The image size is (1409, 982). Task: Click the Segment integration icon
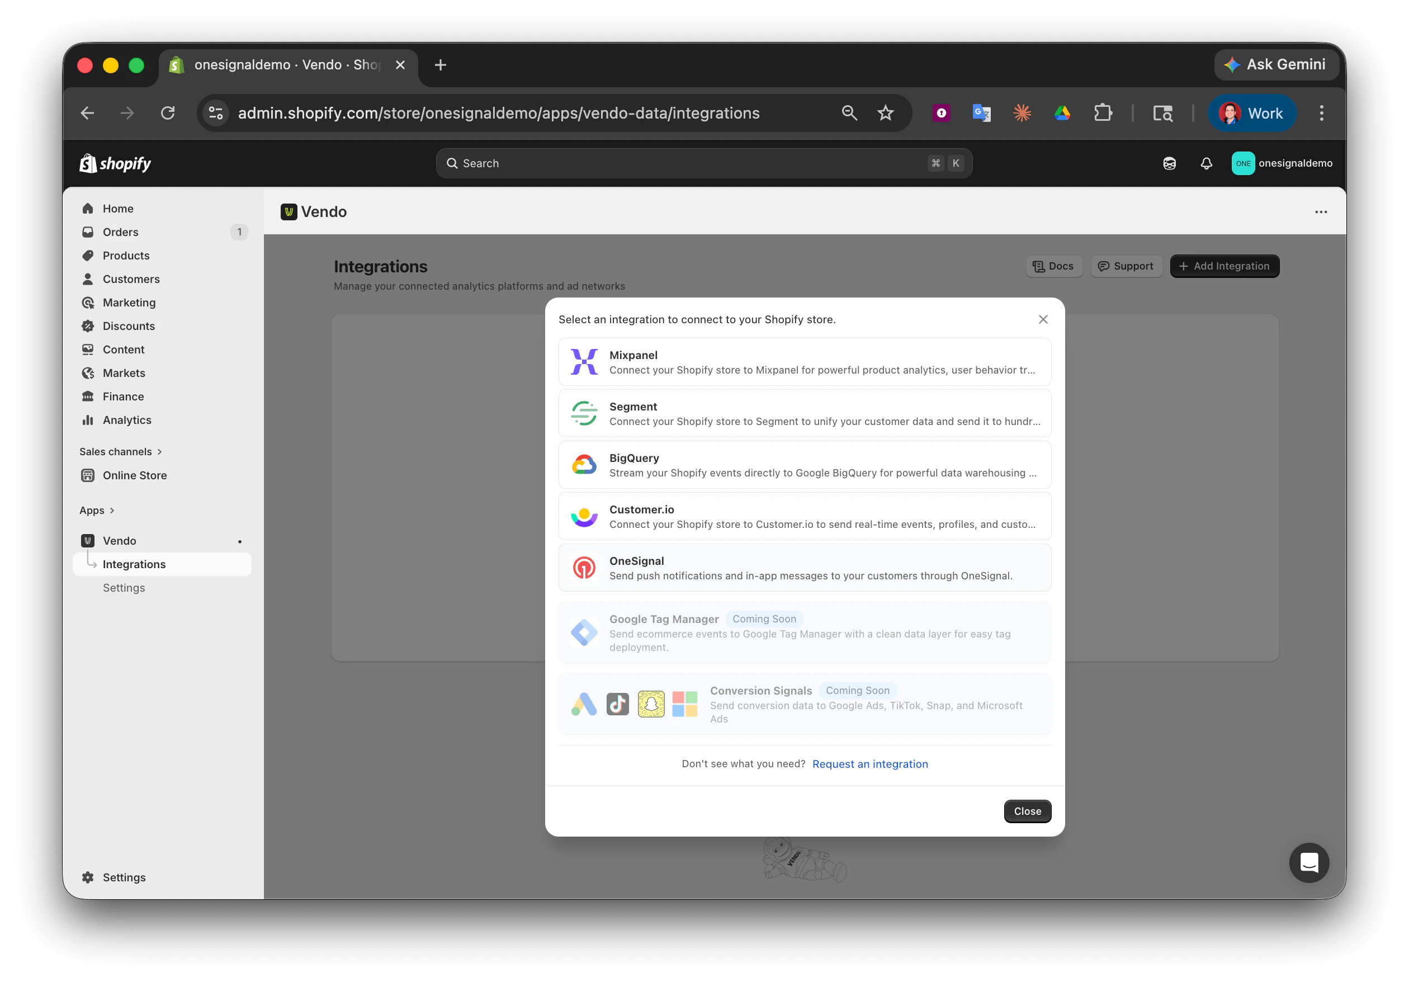coord(584,413)
